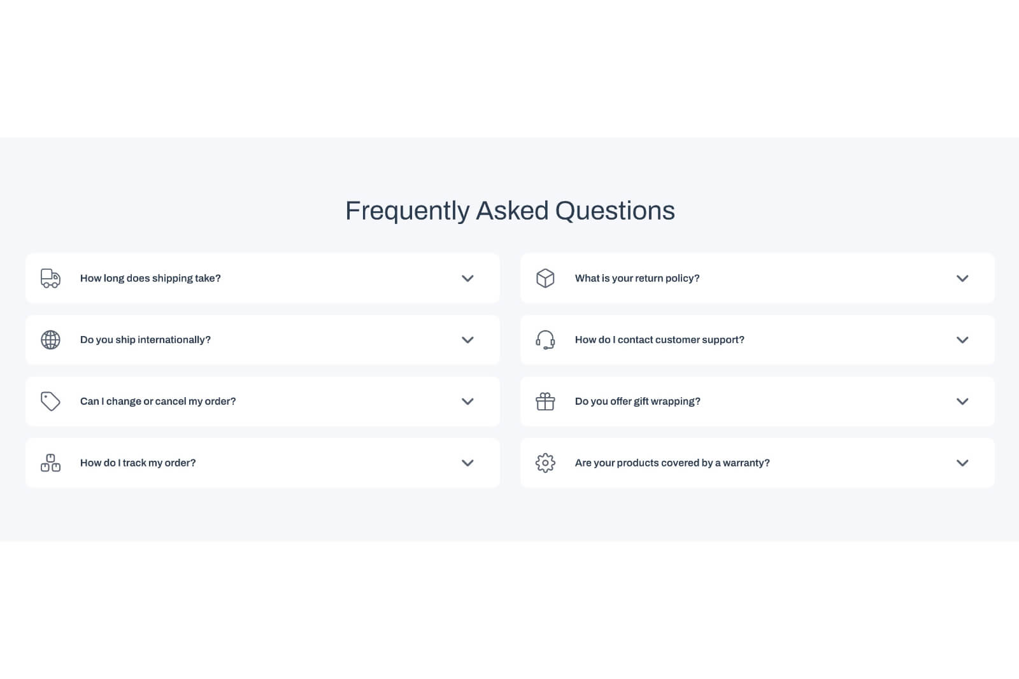Viewport: 1019px width, 679px height.
Task: Click the package tracking icon
Action: click(50, 463)
